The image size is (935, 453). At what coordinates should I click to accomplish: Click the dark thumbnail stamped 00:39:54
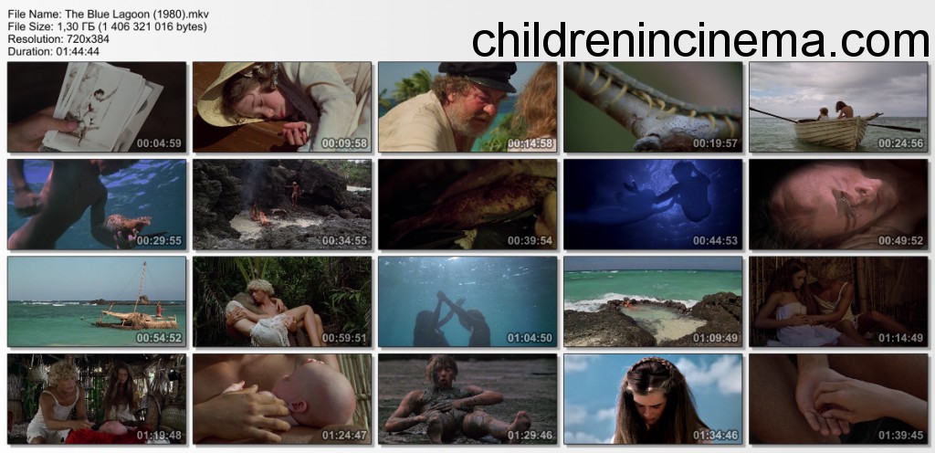pos(467,204)
